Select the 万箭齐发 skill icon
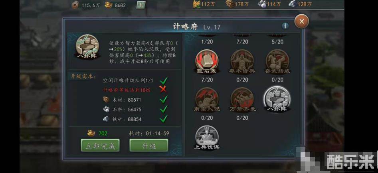This screenshot has width=378, height=173. (x=242, y=100)
